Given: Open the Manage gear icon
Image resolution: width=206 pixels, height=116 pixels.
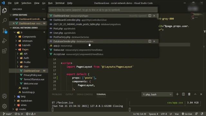Looking at the screenshot, I should coord(4,106).
